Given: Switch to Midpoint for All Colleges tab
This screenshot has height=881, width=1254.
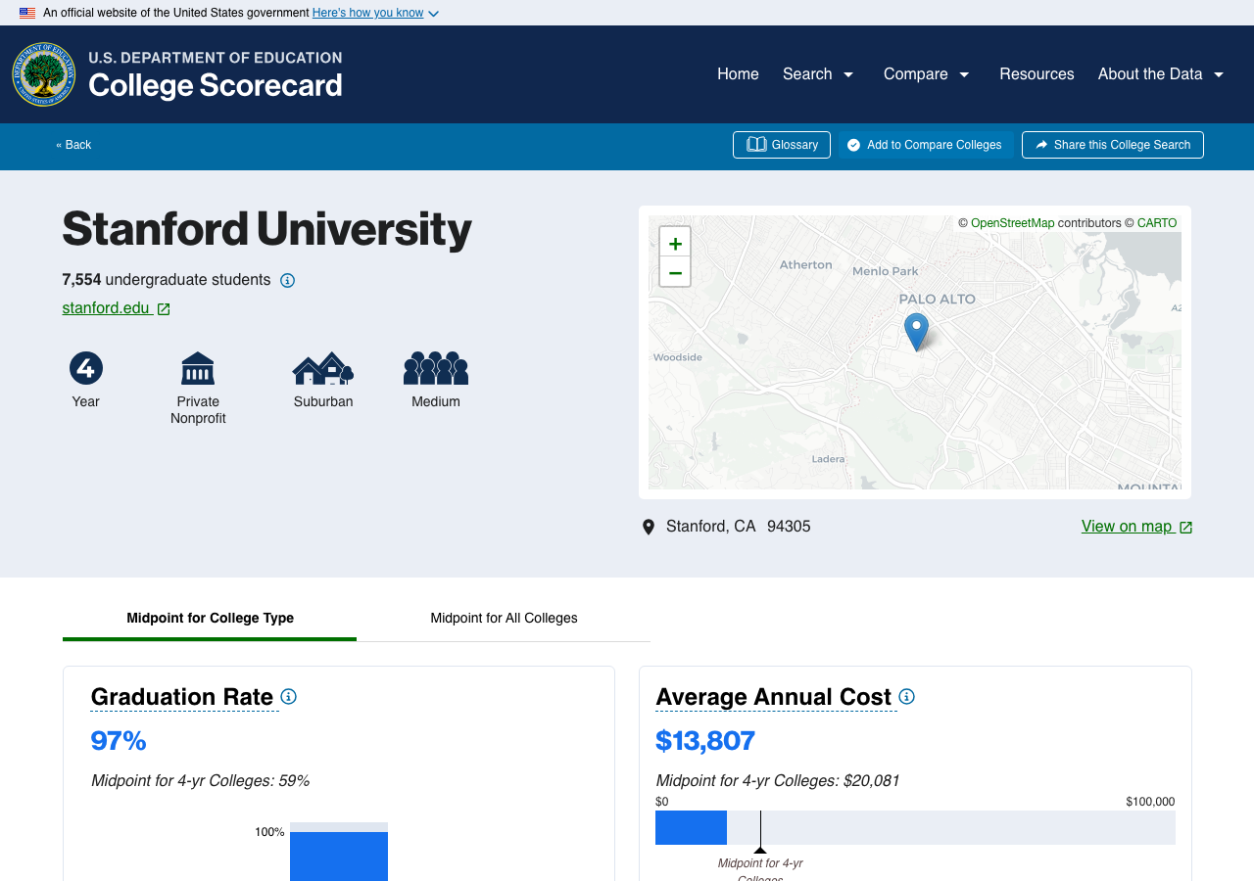Looking at the screenshot, I should click(504, 619).
